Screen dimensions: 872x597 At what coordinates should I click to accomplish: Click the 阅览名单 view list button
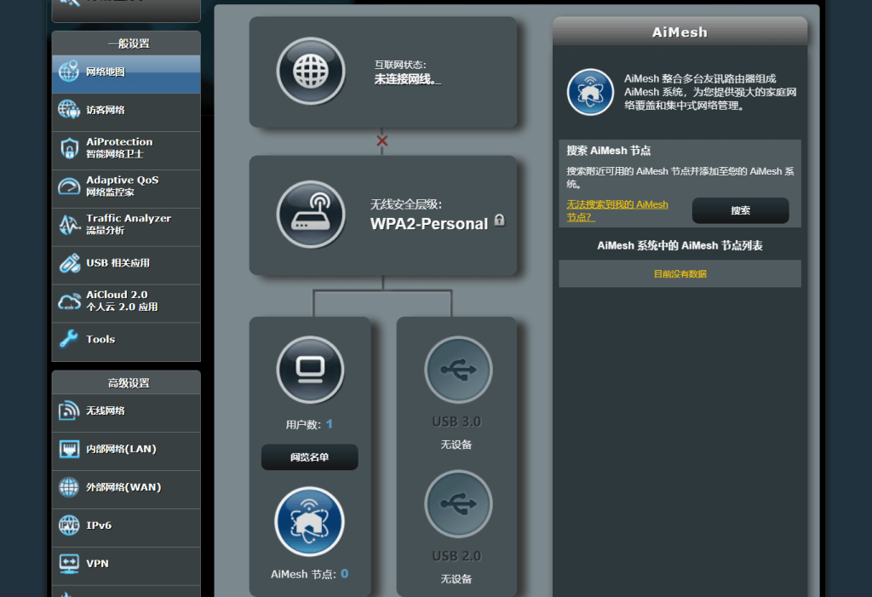tap(310, 457)
